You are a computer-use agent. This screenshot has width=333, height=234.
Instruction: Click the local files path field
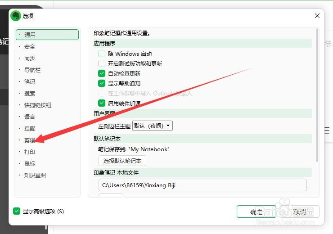pyautogui.click(x=202, y=185)
